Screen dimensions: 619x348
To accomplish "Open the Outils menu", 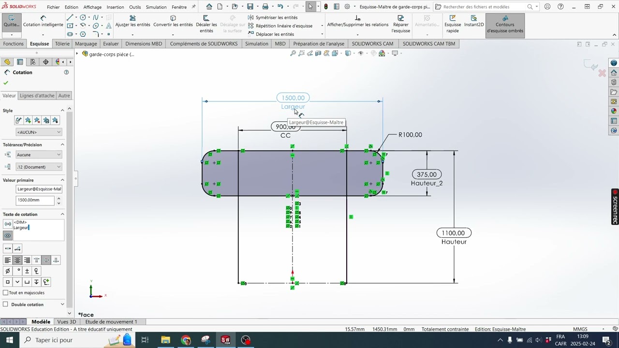I will [x=135, y=7].
